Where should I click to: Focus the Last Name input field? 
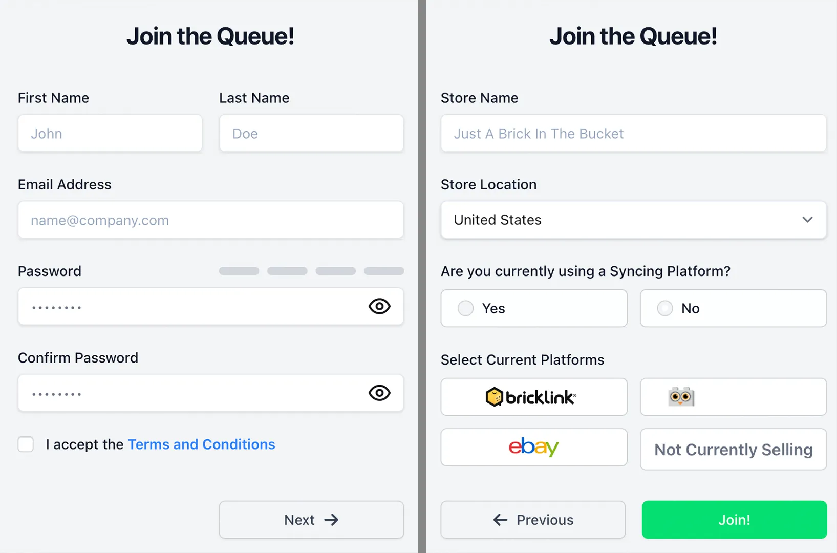tap(311, 133)
